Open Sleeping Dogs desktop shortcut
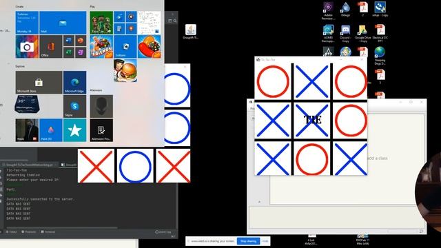Screen dimensions: 441x248 (x=380, y=56)
